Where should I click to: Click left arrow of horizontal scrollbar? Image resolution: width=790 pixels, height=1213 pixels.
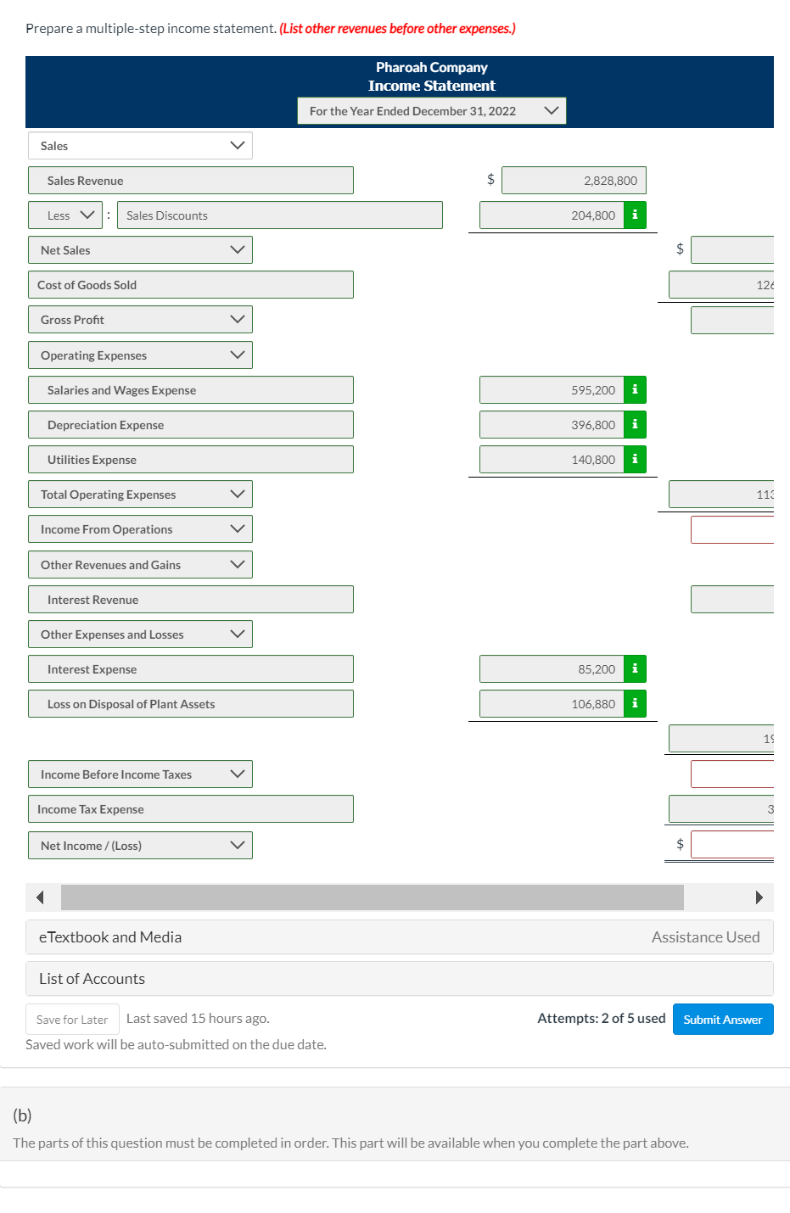tap(40, 897)
